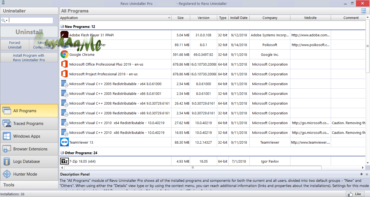Click the Igor Pavlov company cell
This screenshot has width=370, height=197.
(x=270, y=161)
